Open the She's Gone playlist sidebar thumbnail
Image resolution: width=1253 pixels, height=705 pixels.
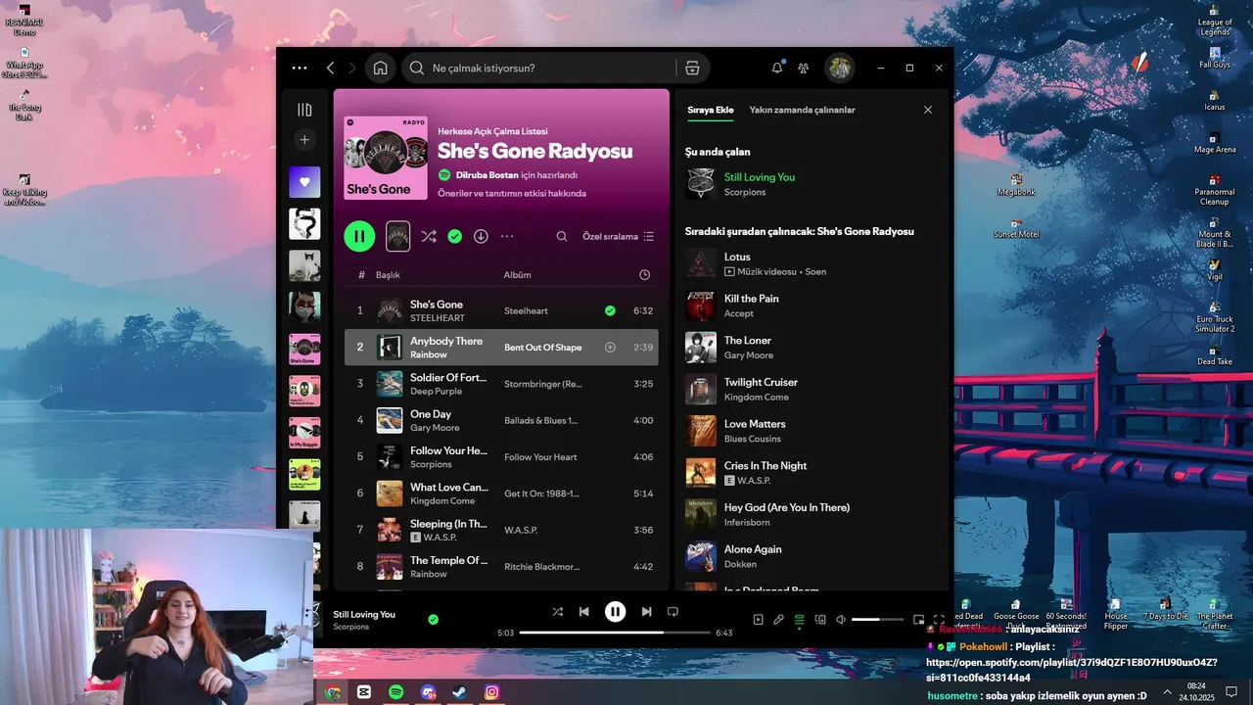click(x=304, y=350)
